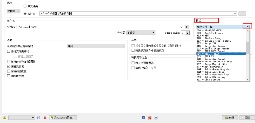
Task: Select JPG - JPEG / JFIF format
Action: coord(221,54)
